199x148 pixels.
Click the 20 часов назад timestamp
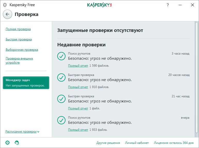(x=179, y=75)
